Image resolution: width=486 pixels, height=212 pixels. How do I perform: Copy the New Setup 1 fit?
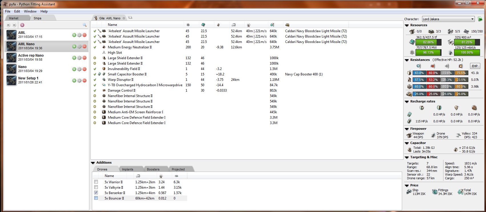[74, 81]
